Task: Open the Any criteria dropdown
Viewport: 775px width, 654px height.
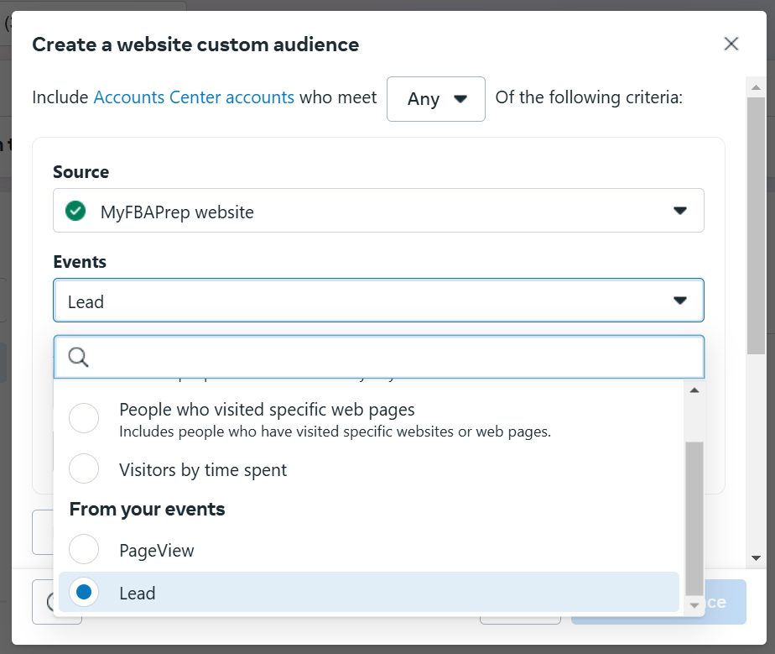Action: tap(435, 99)
